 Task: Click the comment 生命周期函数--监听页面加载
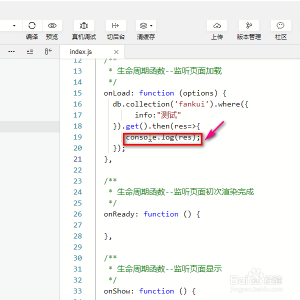pos(169,71)
